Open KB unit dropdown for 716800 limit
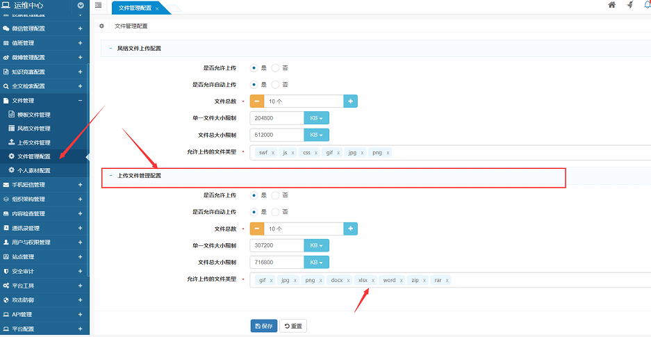The image size is (651, 337). click(x=316, y=262)
